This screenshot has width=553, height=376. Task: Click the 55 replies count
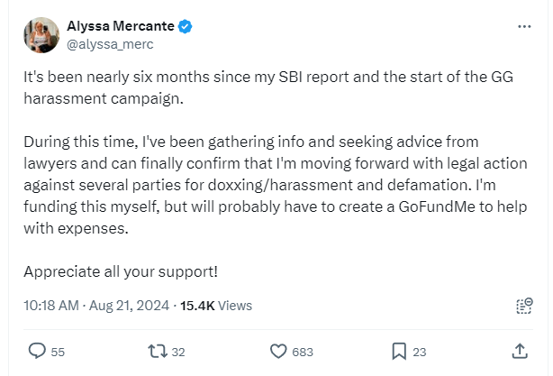(x=58, y=352)
